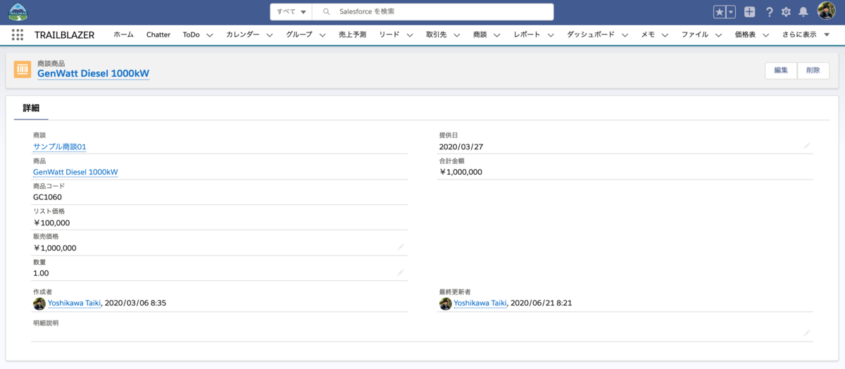Open the user profile avatar
This screenshot has height=369, width=845.
[826, 11]
